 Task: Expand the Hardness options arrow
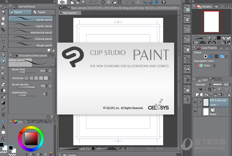[50, 78]
